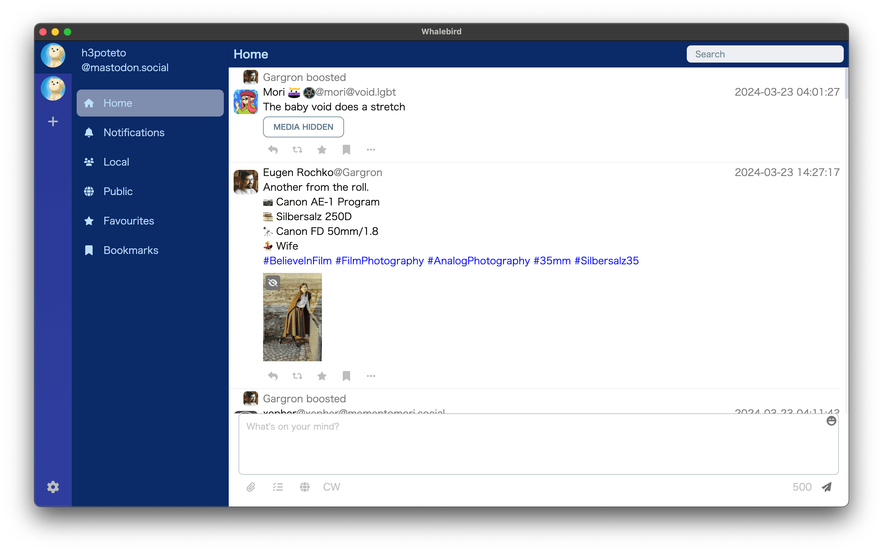Reveal media with MEDIA HIDDEN button
The height and width of the screenshot is (552, 883).
point(303,127)
